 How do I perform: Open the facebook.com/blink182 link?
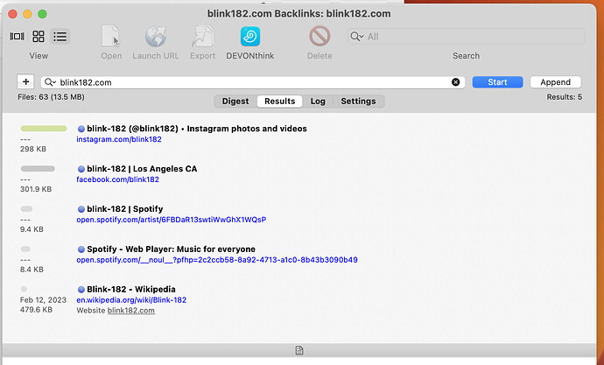pos(117,179)
